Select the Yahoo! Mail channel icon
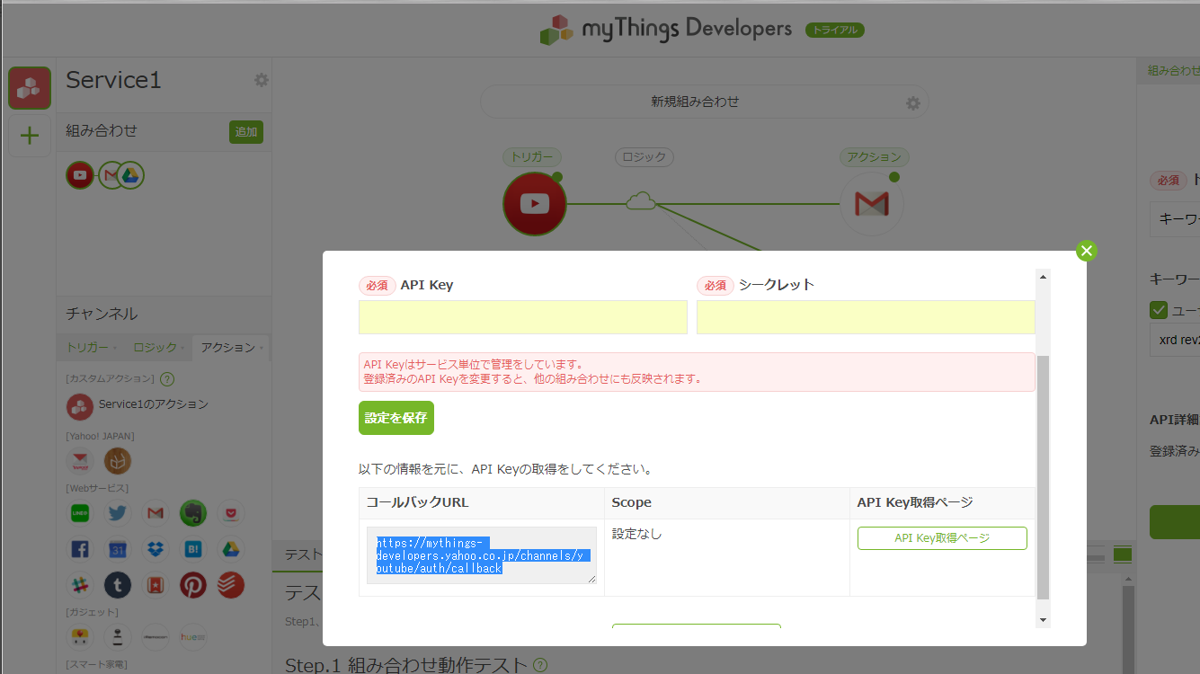Screen dimensions: 1200x674 [x=80, y=460]
